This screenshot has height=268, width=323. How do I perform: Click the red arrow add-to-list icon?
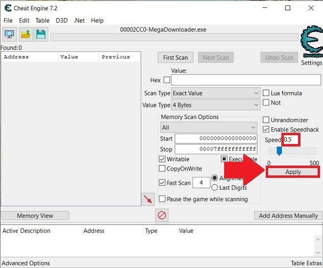148,199
